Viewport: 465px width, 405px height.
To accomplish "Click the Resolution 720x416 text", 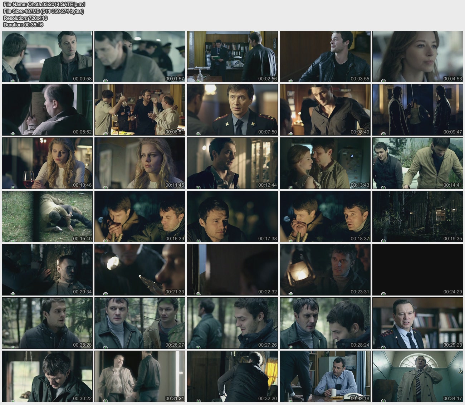I will [x=25, y=18].
